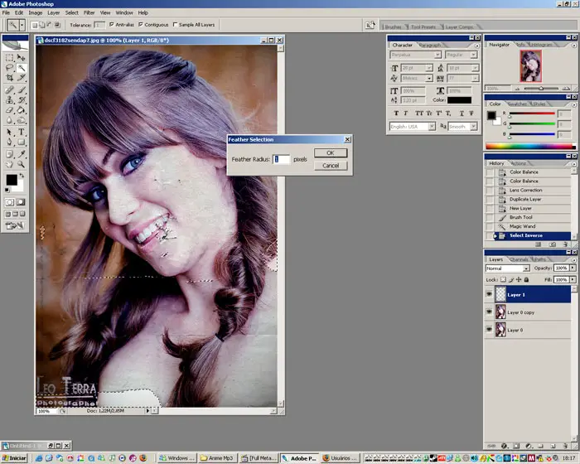This screenshot has height=464, width=580.
Task: Cancel the Feather Selection dialog
Action: [330, 166]
